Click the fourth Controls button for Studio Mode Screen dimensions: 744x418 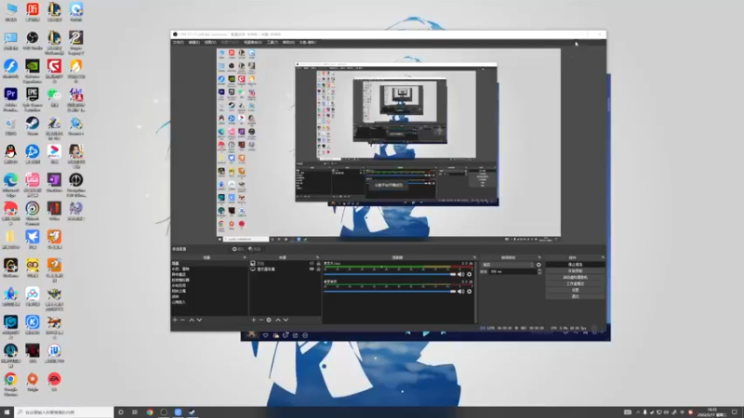click(x=575, y=284)
